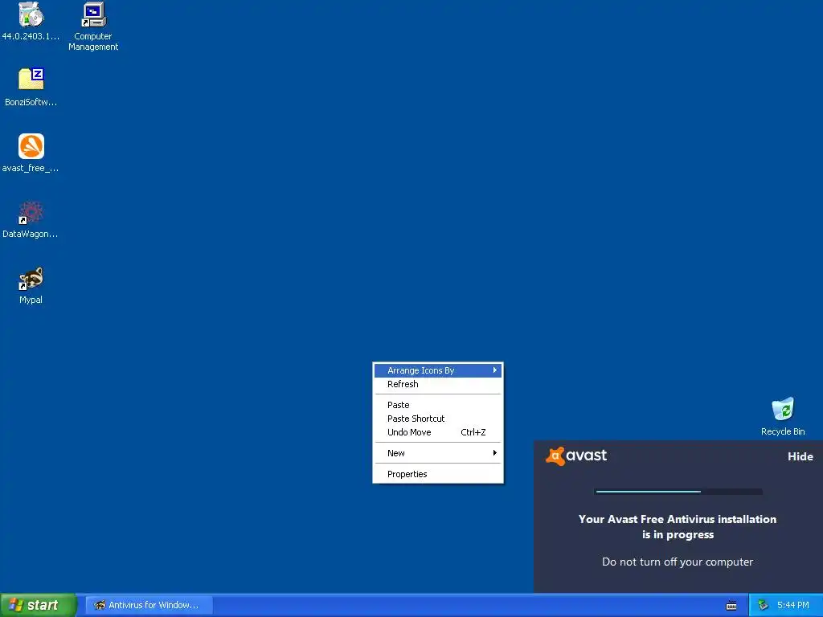This screenshot has height=617, width=823.
Task: Open the Arrange Icons By submenu
Action: tap(438, 370)
